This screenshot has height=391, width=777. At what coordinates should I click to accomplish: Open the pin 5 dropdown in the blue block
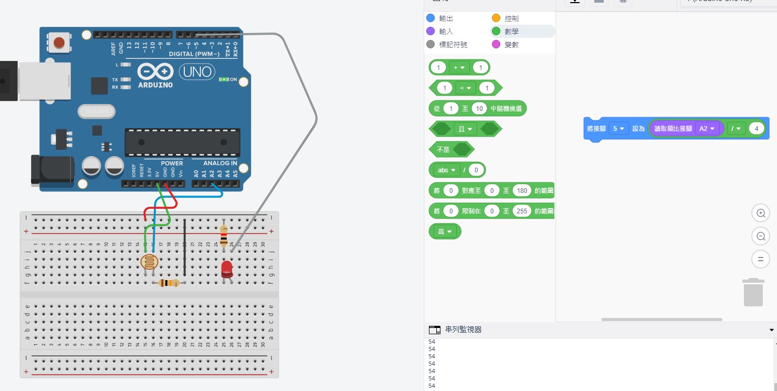(618, 128)
